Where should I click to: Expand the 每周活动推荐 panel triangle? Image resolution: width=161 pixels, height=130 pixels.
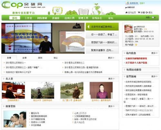[125, 70]
